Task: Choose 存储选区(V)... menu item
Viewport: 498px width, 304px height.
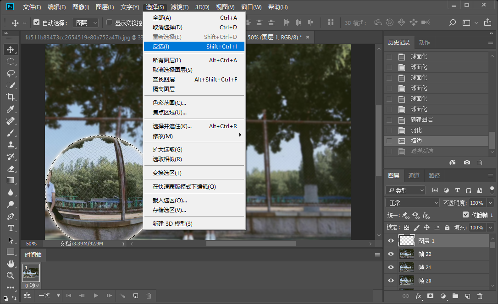Action: coord(194,210)
